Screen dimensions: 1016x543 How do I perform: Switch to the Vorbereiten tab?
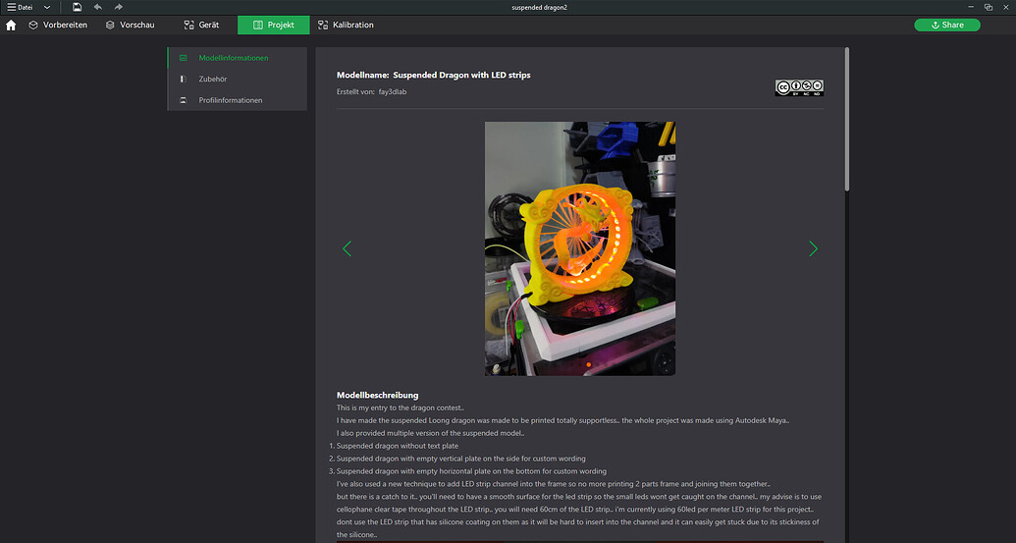pyautogui.click(x=58, y=25)
